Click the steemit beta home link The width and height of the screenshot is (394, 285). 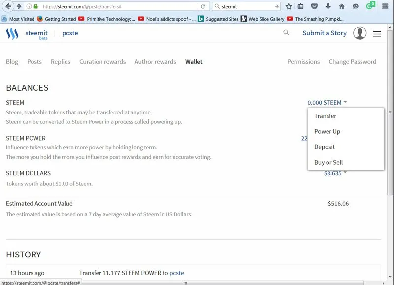tap(36, 34)
